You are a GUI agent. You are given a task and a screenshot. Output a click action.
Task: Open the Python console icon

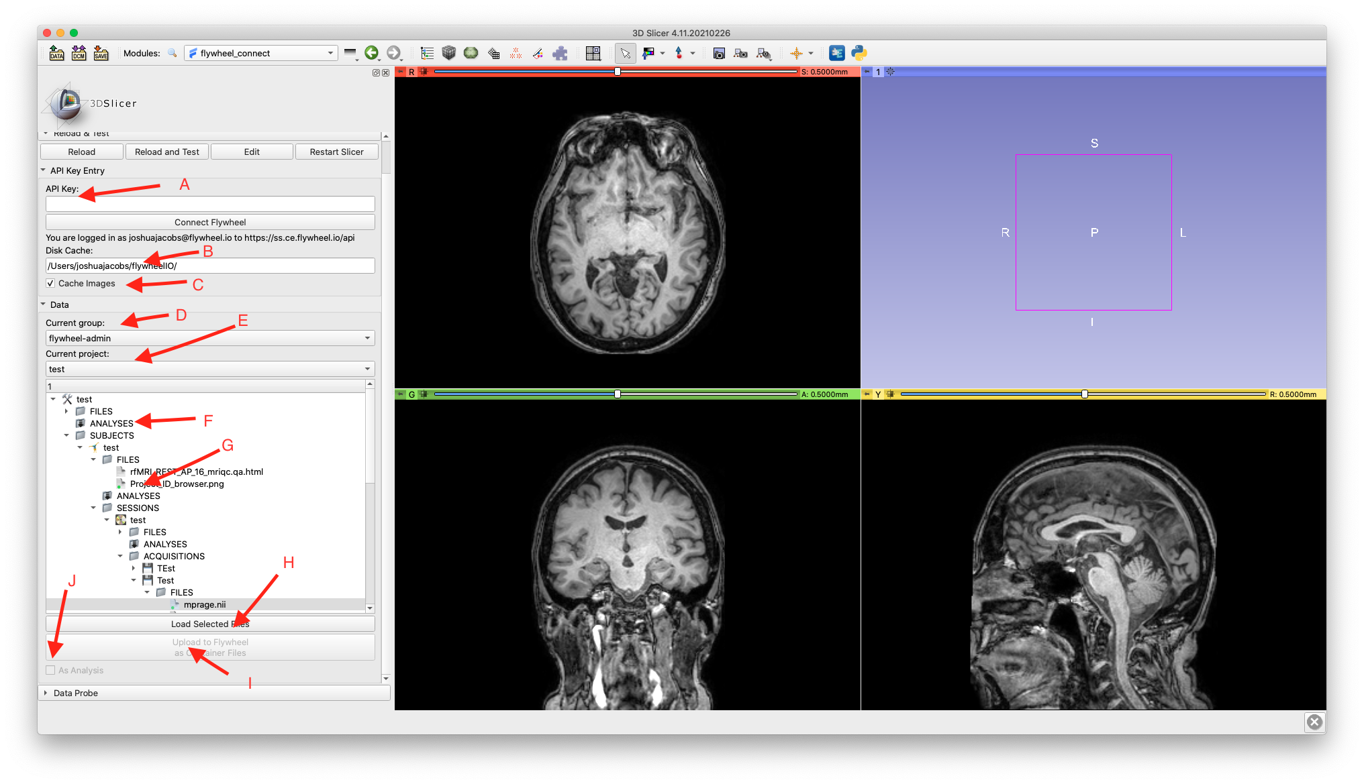859,53
